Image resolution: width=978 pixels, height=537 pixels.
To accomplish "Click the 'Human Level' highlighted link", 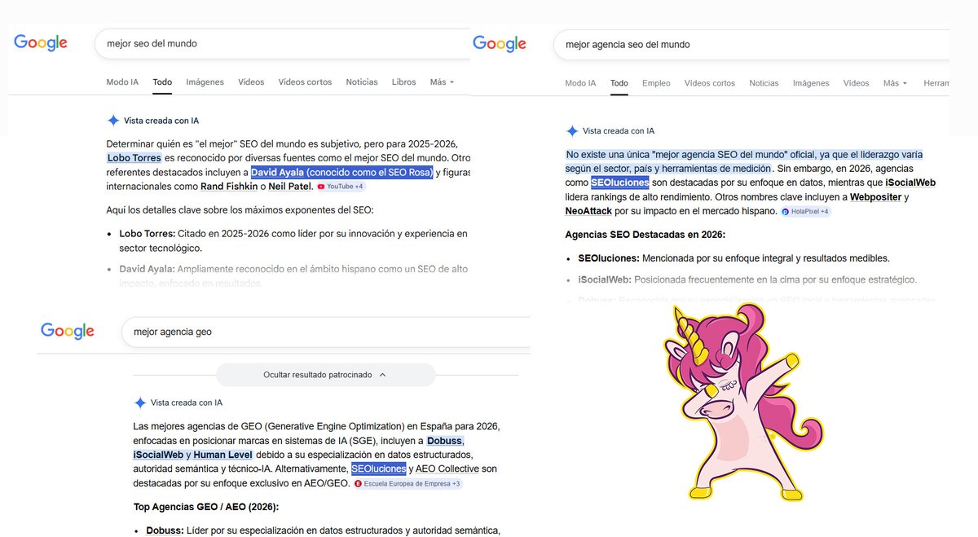I will (222, 455).
